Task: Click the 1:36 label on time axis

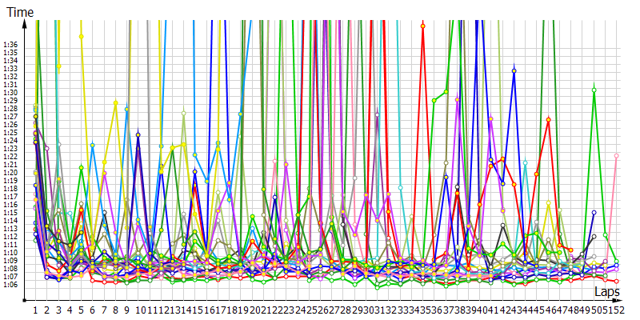Action: (10, 45)
